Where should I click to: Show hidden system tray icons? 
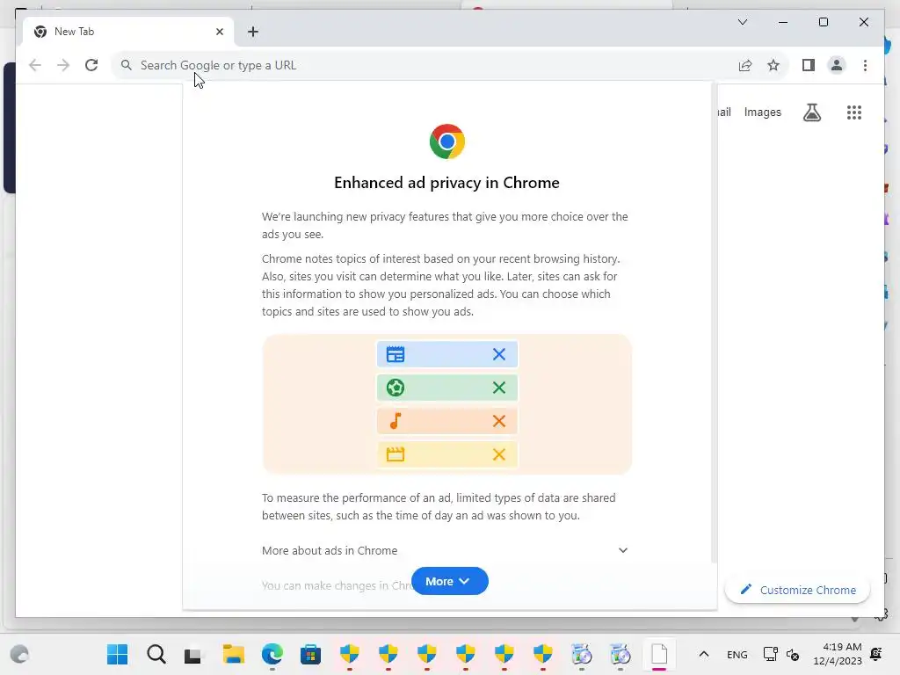[x=704, y=654]
